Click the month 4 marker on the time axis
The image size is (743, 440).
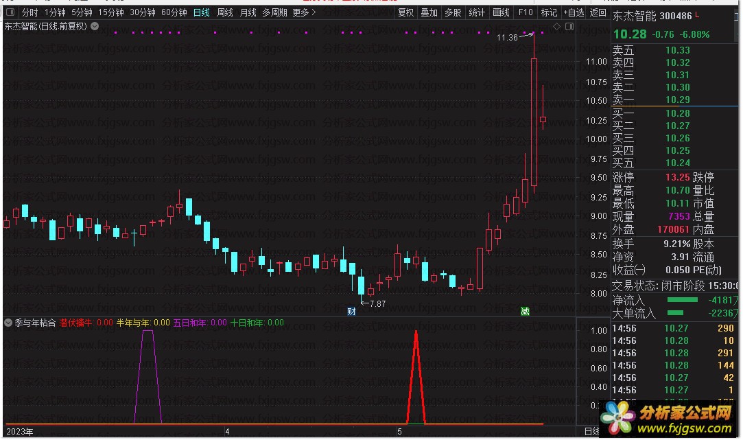[x=228, y=432]
